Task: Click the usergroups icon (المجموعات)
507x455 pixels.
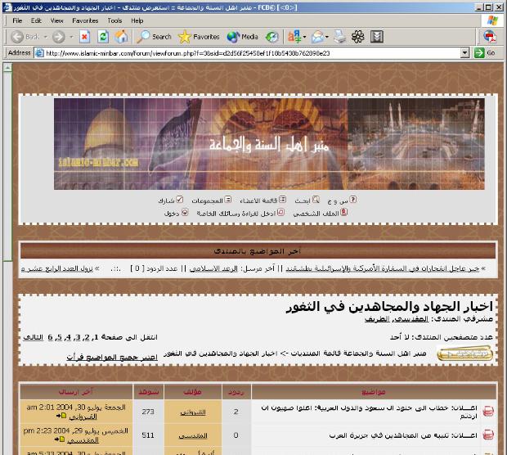Action: pos(228,200)
